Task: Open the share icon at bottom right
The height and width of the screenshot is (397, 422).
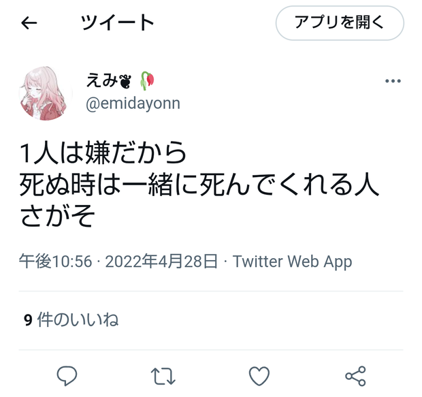Action: (355, 376)
